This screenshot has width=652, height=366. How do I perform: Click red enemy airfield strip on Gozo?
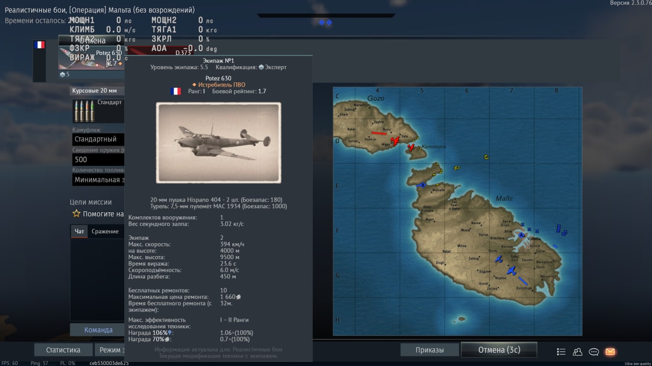[378, 133]
